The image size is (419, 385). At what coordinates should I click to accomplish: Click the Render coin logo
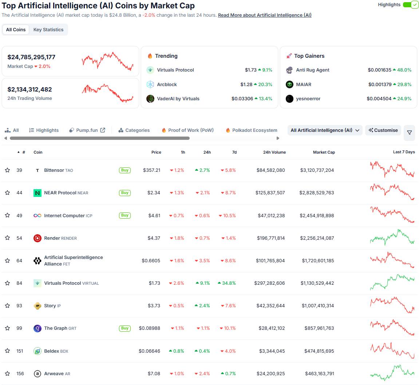[x=37, y=238]
